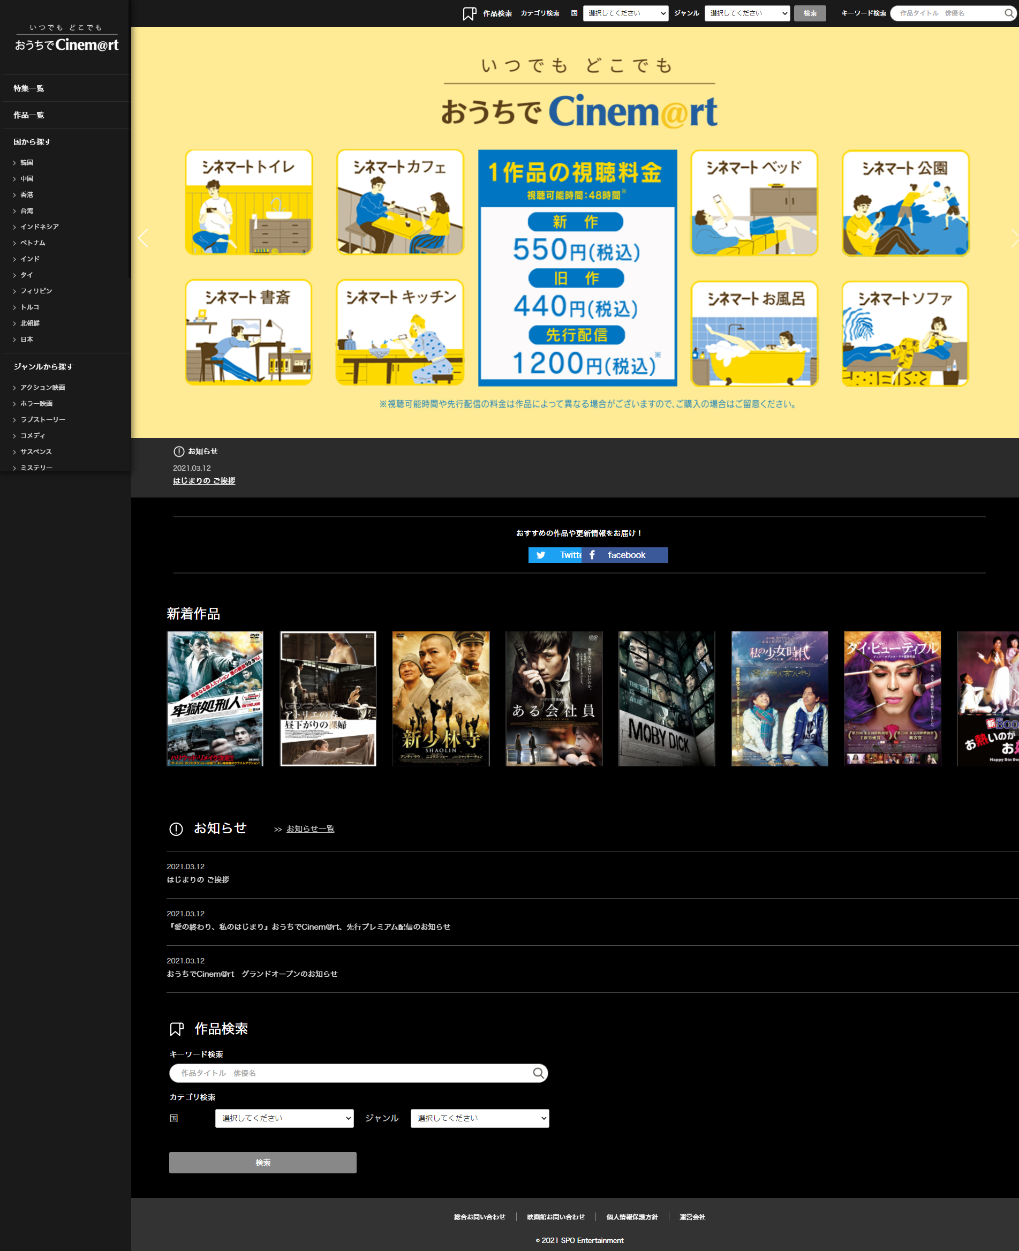Open 個人情報保護方針 footer link
The height and width of the screenshot is (1251, 1019).
[632, 1217]
